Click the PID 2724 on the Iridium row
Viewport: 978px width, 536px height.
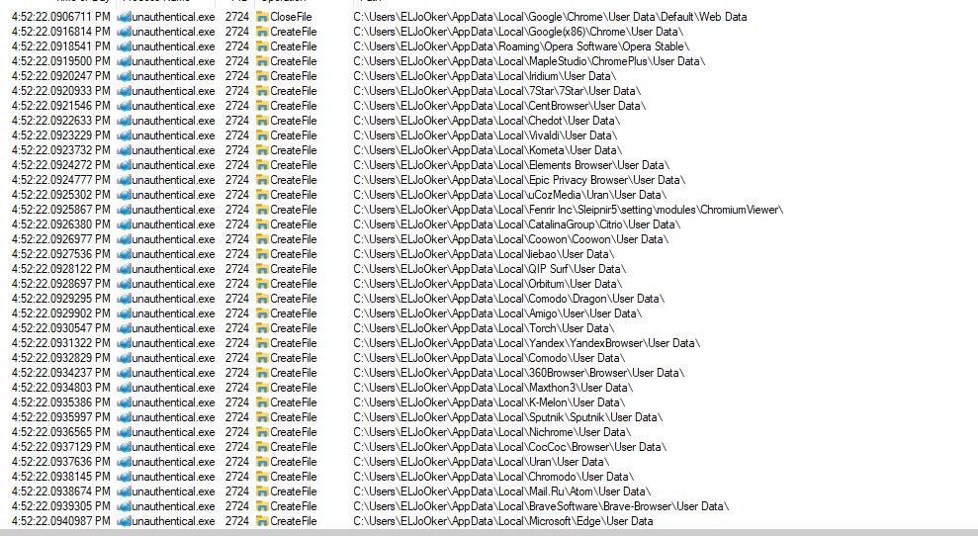[236, 76]
